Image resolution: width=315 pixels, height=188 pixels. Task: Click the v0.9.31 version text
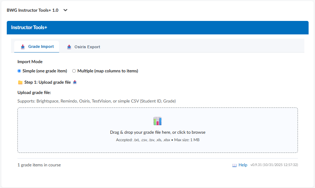pos(274,165)
